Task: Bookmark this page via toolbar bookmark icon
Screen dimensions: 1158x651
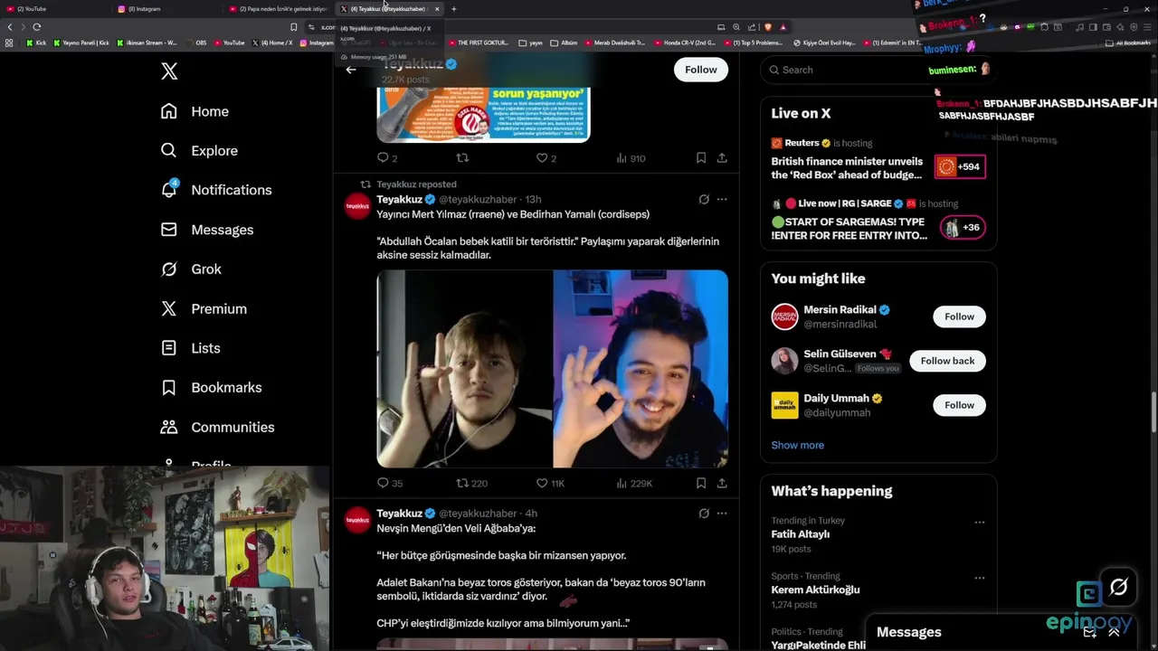Action: coord(293,27)
